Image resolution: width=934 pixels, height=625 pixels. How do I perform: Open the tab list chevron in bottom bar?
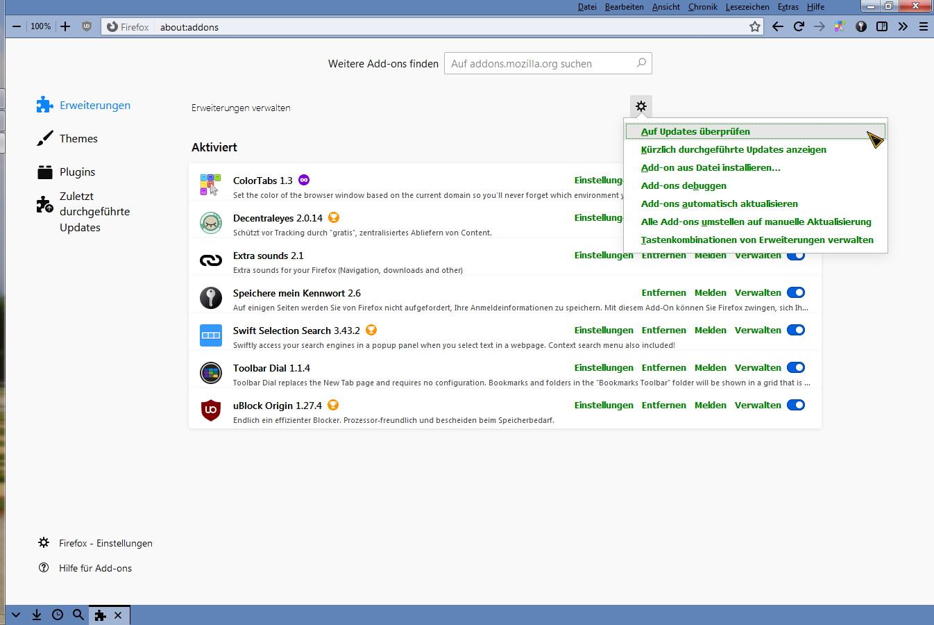16,615
